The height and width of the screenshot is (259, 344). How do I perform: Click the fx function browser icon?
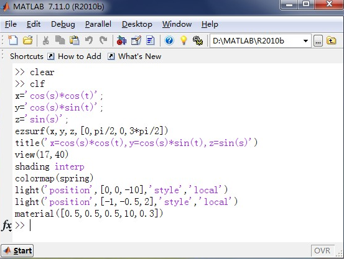(7, 225)
